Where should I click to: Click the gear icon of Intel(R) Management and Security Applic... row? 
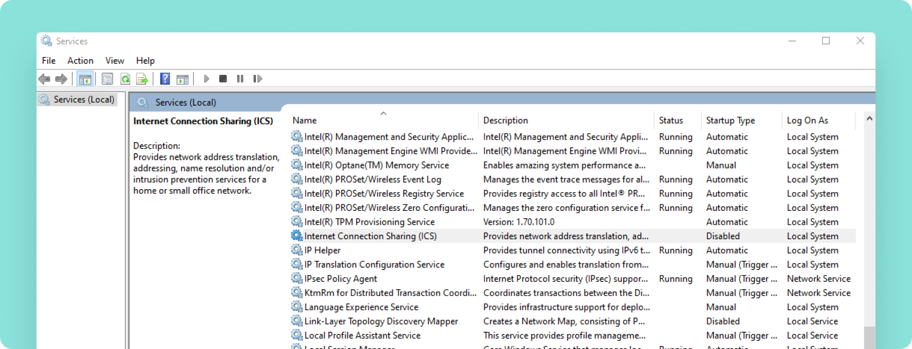(x=297, y=136)
